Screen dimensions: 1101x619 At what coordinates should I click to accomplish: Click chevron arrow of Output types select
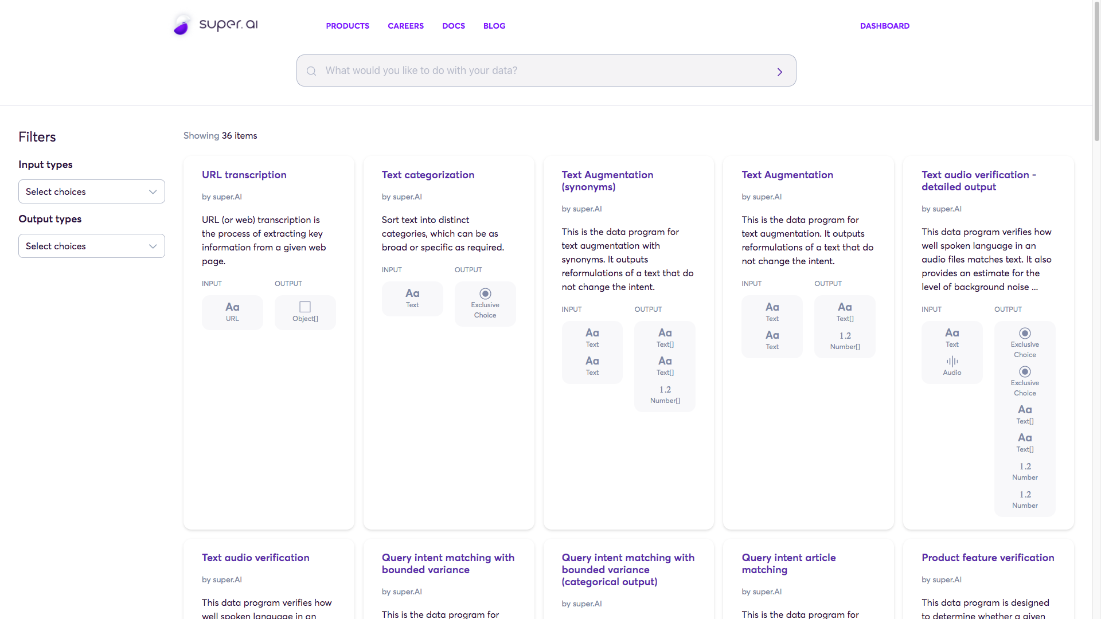click(x=153, y=246)
